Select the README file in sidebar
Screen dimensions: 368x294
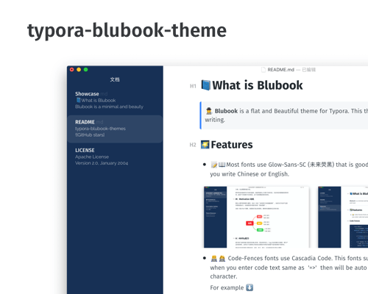pyautogui.click(x=115, y=129)
